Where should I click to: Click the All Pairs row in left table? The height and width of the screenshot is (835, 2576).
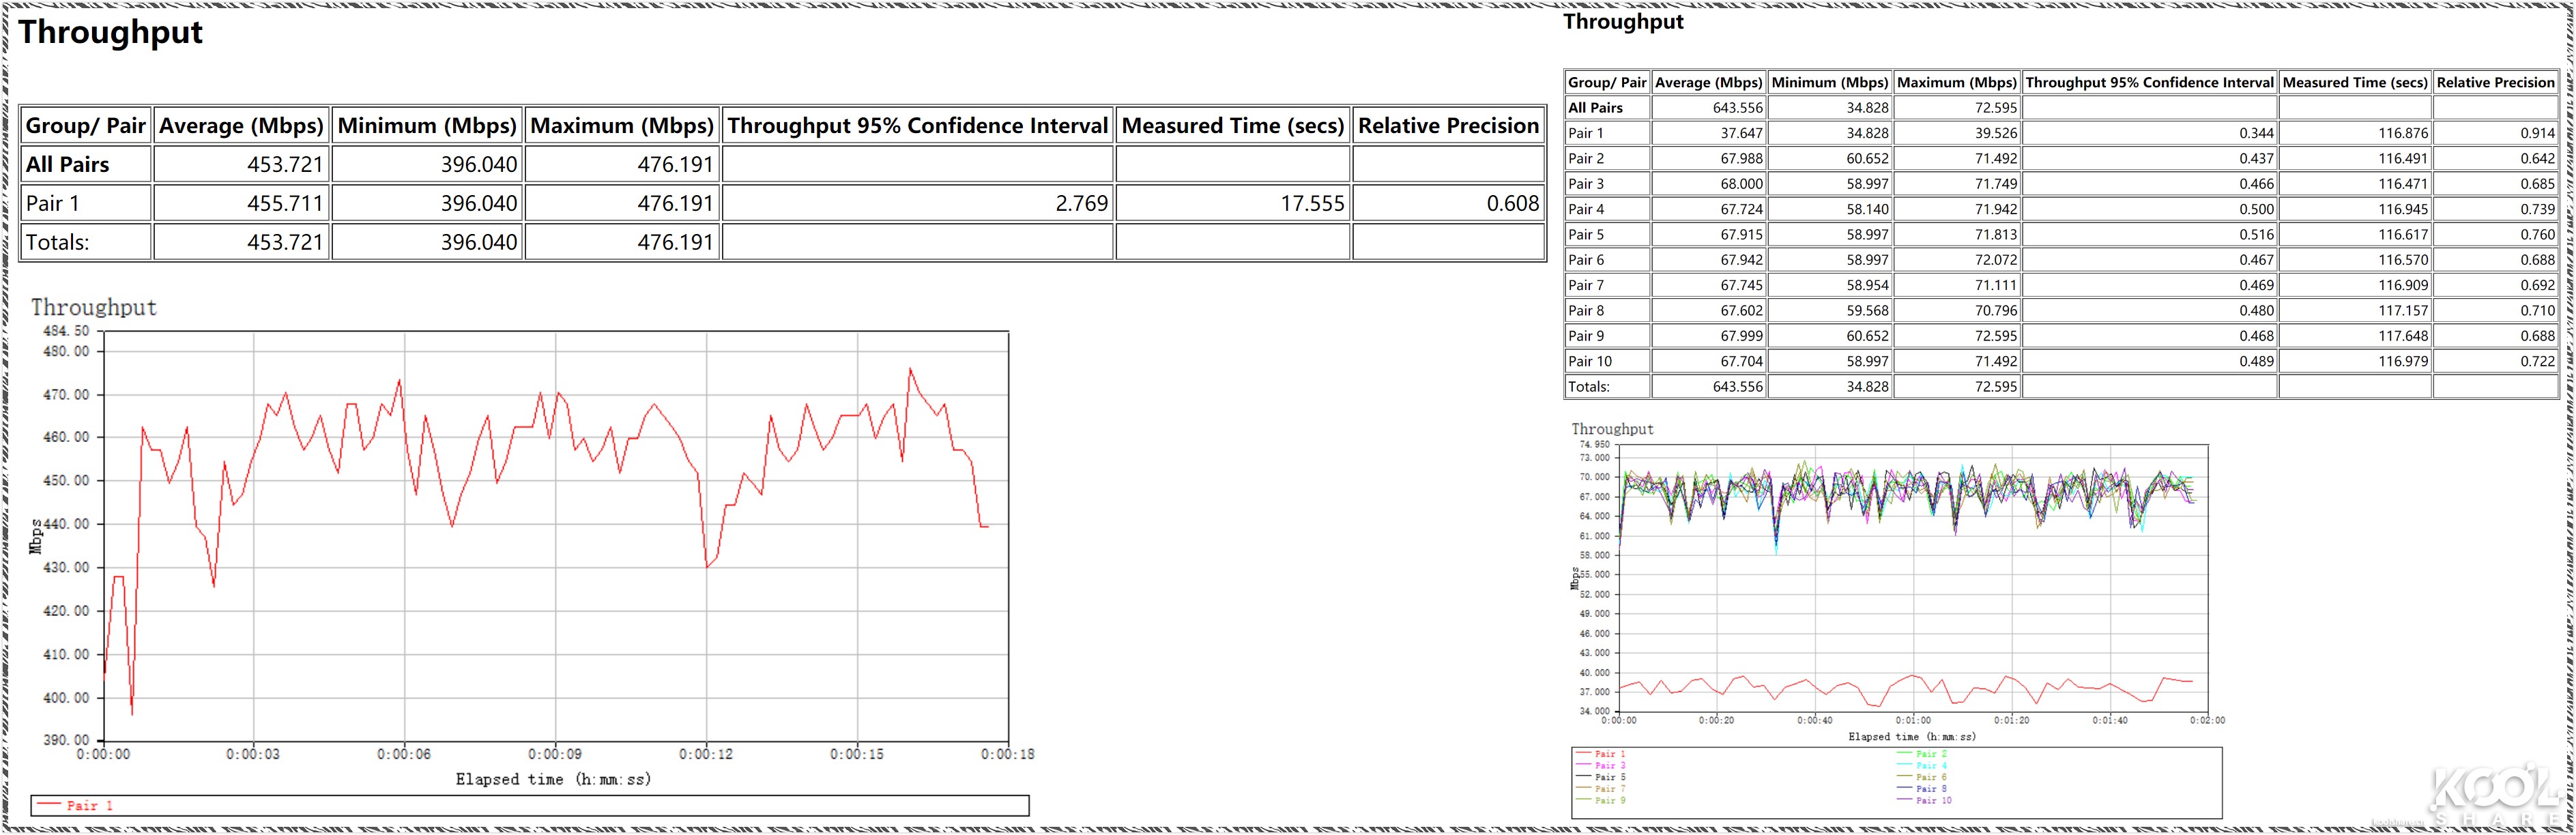68,165
